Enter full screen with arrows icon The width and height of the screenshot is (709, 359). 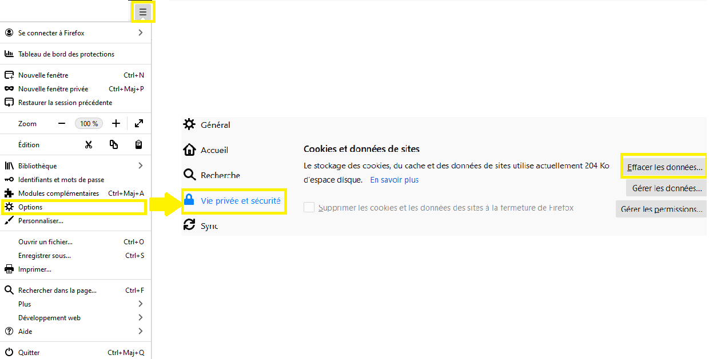[138, 124]
